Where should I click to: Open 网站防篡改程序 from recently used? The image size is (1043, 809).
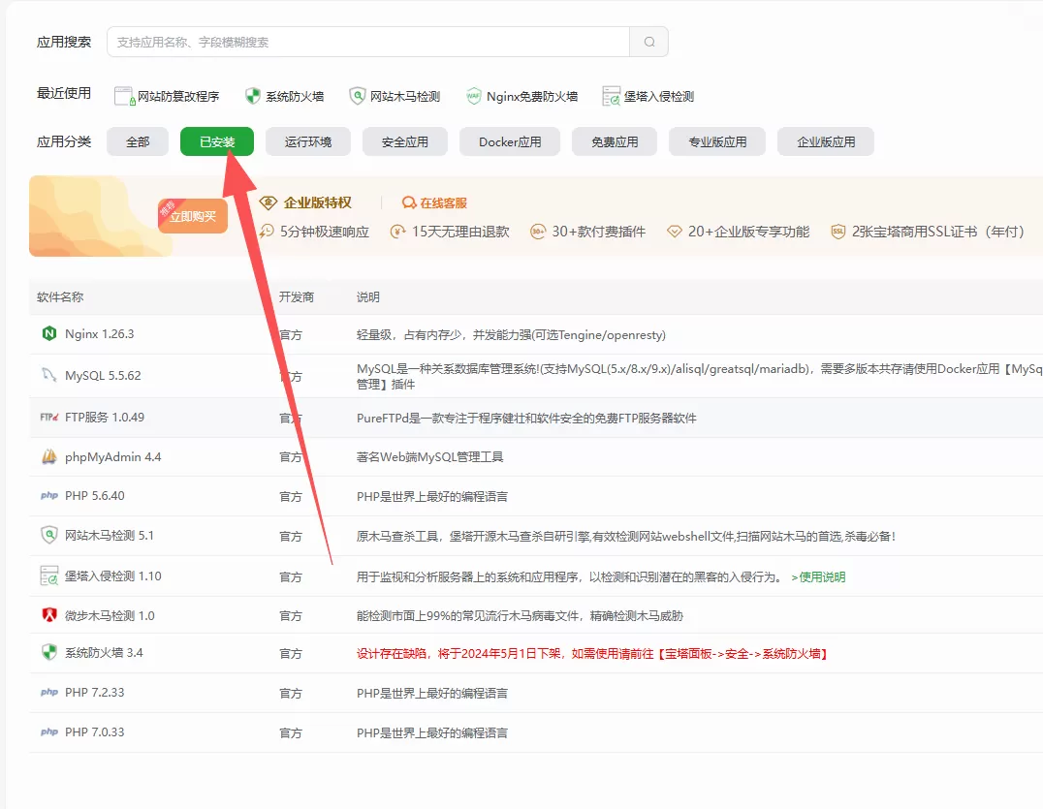(x=167, y=96)
